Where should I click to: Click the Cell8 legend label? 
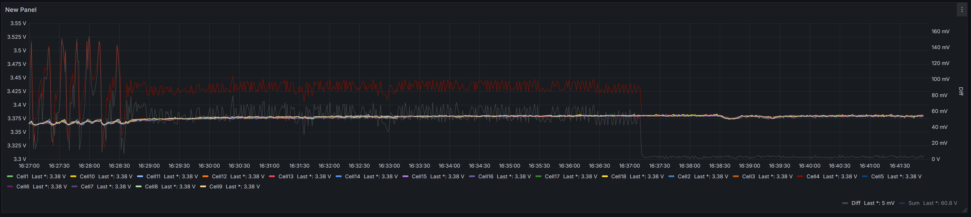151,186
